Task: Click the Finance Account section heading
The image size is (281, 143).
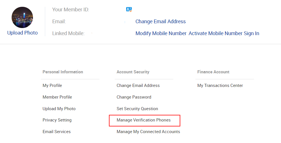Action: tap(213, 72)
